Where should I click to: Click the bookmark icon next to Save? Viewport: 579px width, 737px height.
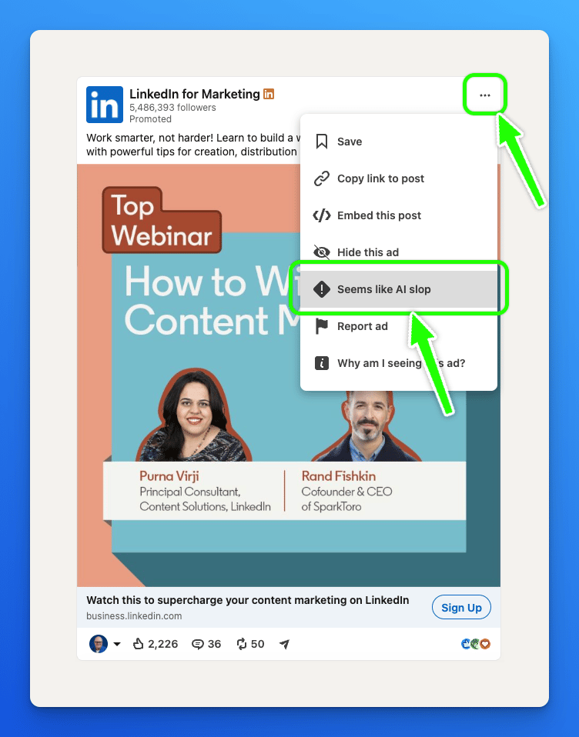pos(322,142)
